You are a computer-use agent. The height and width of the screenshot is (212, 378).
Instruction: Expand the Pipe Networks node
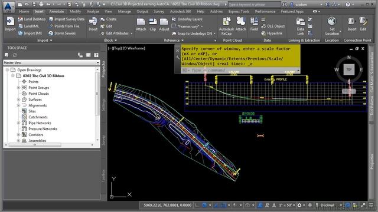[x=18, y=123]
